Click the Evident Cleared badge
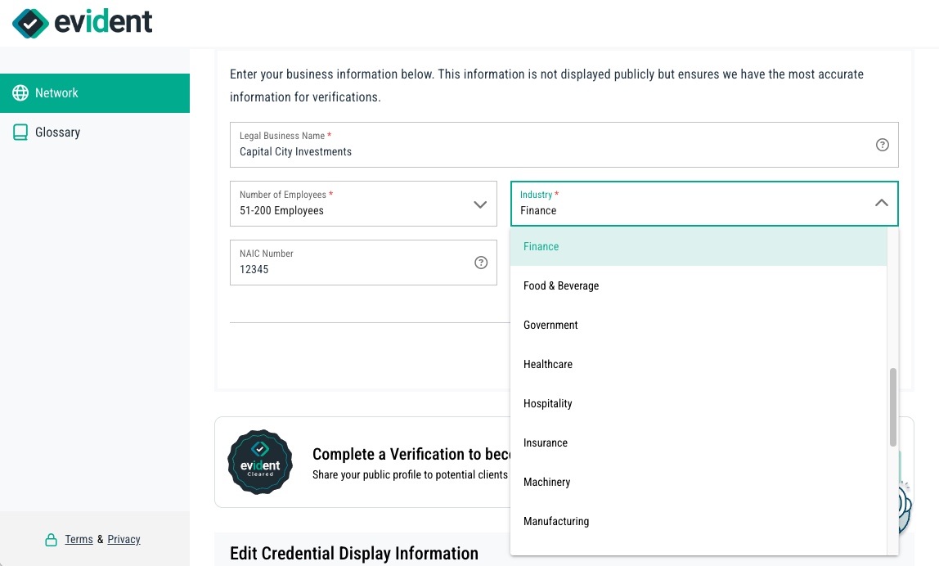The width and height of the screenshot is (939, 566). (x=260, y=462)
